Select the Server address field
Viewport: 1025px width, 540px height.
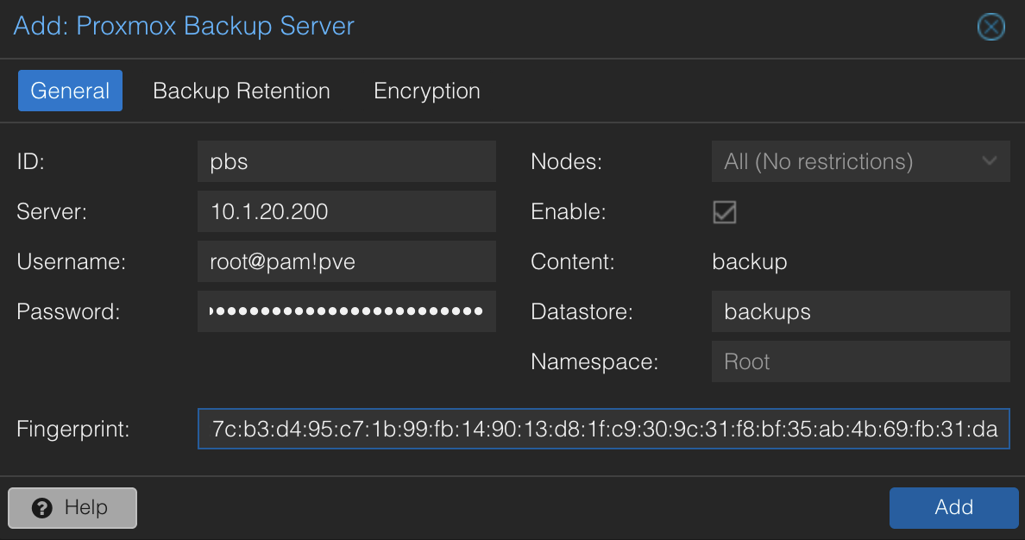coord(346,211)
